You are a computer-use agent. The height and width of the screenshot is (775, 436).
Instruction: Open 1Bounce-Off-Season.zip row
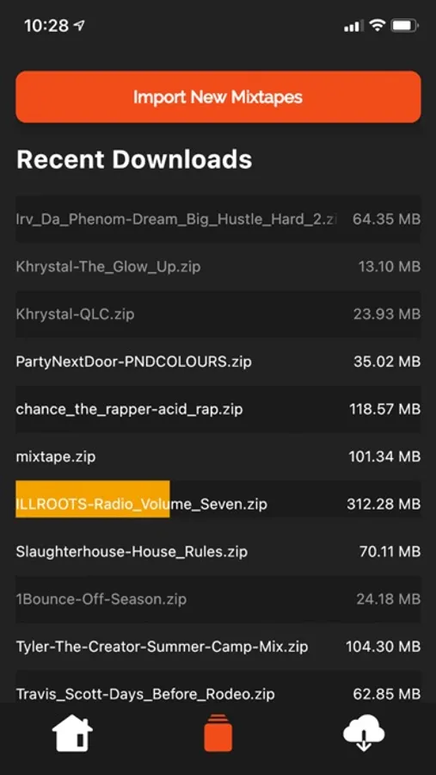pos(218,598)
